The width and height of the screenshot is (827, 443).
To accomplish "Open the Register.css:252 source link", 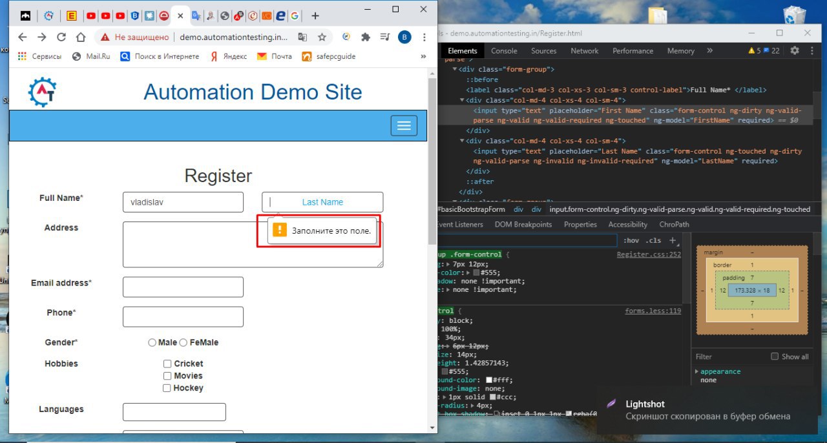I will (649, 254).
